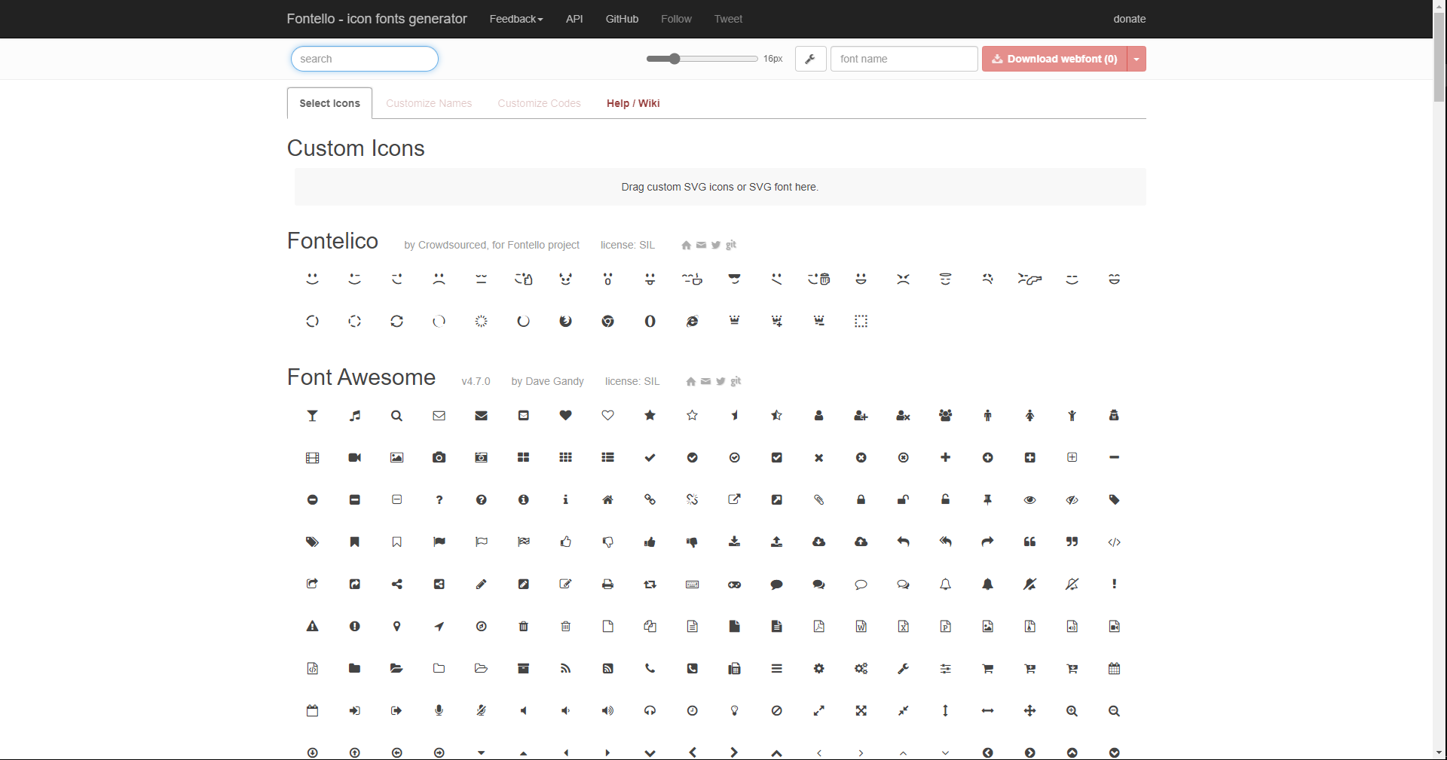Viewport: 1447px width, 760px height.
Task: Select the lightbulb icon
Action: click(x=734, y=711)
